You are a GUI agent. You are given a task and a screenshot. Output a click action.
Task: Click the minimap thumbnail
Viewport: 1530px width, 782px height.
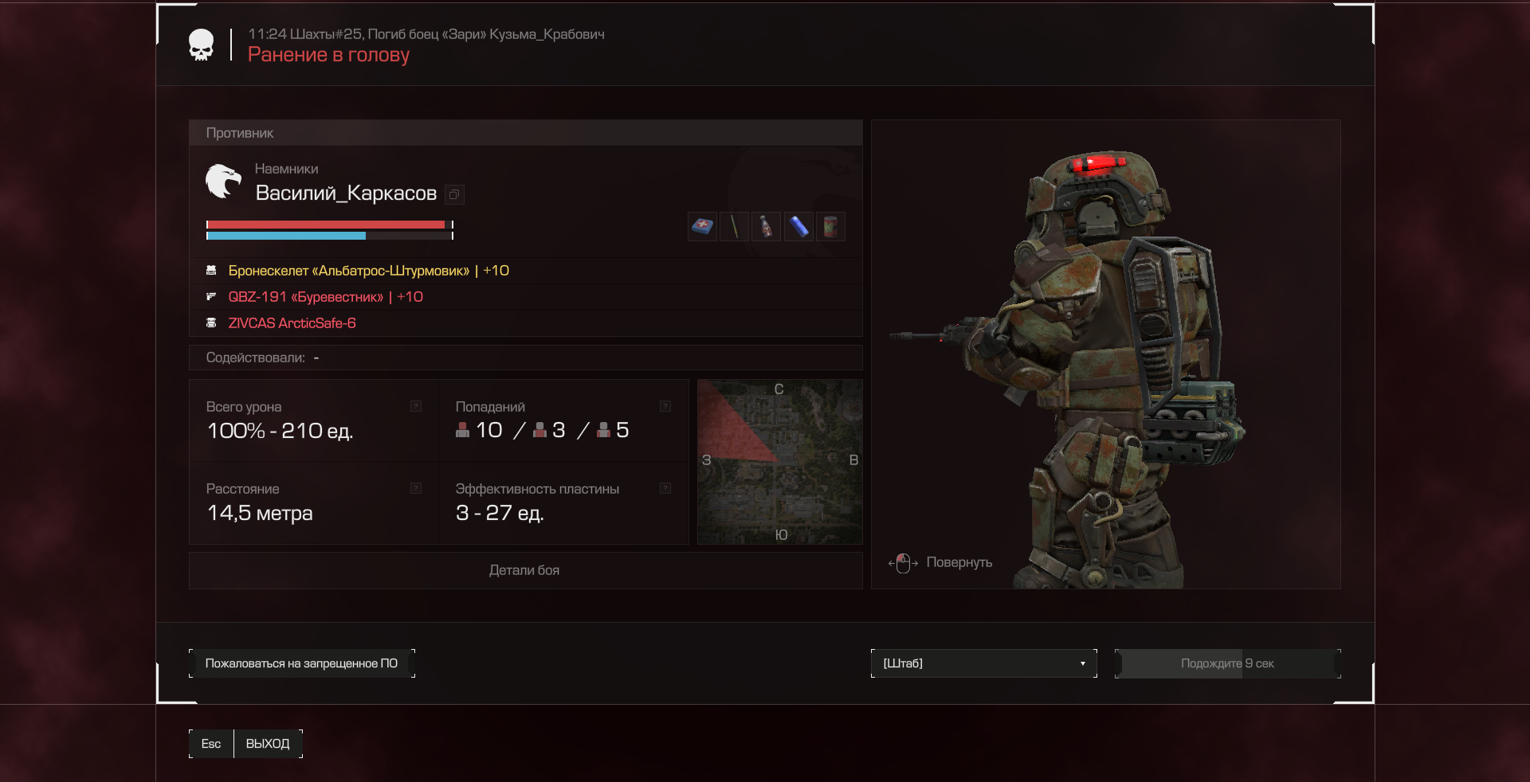pyautogui.click(x=779, y=462)
